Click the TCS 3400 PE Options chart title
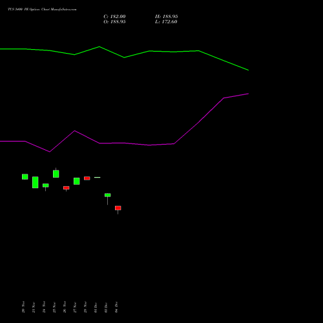323x323 pixels. 42,10
